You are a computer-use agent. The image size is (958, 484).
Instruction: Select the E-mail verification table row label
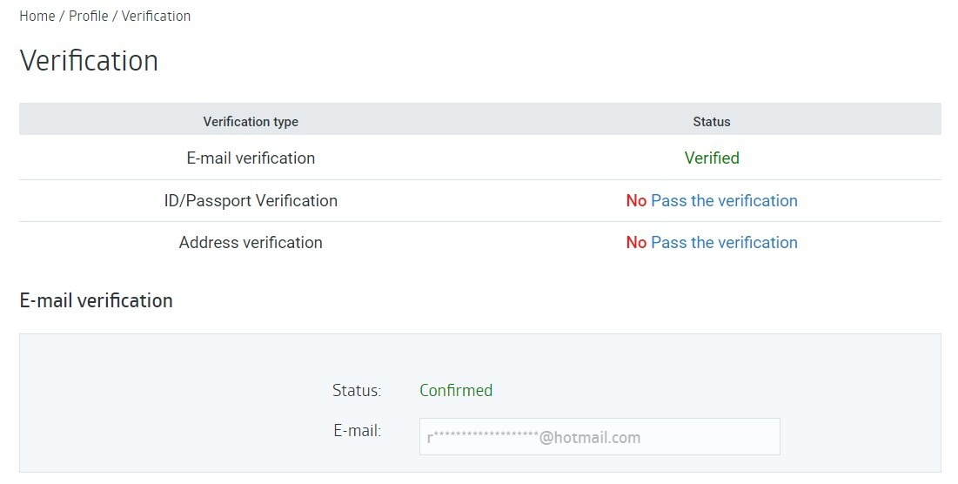click(x=251, y=158)
